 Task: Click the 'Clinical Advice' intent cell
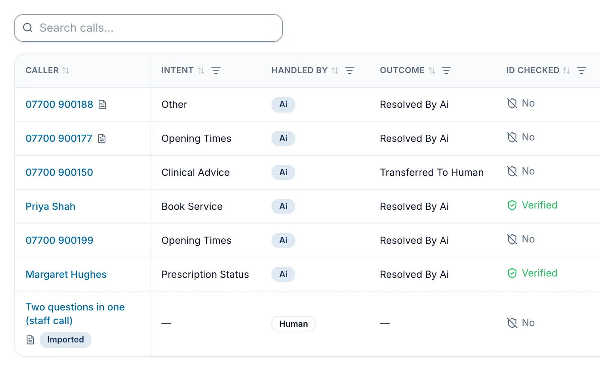(x=195, y=172)
